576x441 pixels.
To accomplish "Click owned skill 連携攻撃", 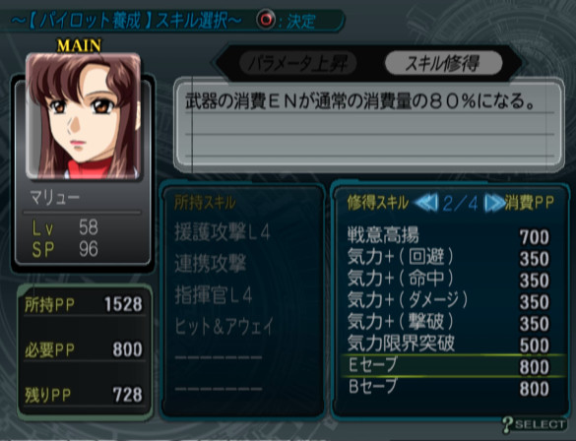I will pos(210,264).
